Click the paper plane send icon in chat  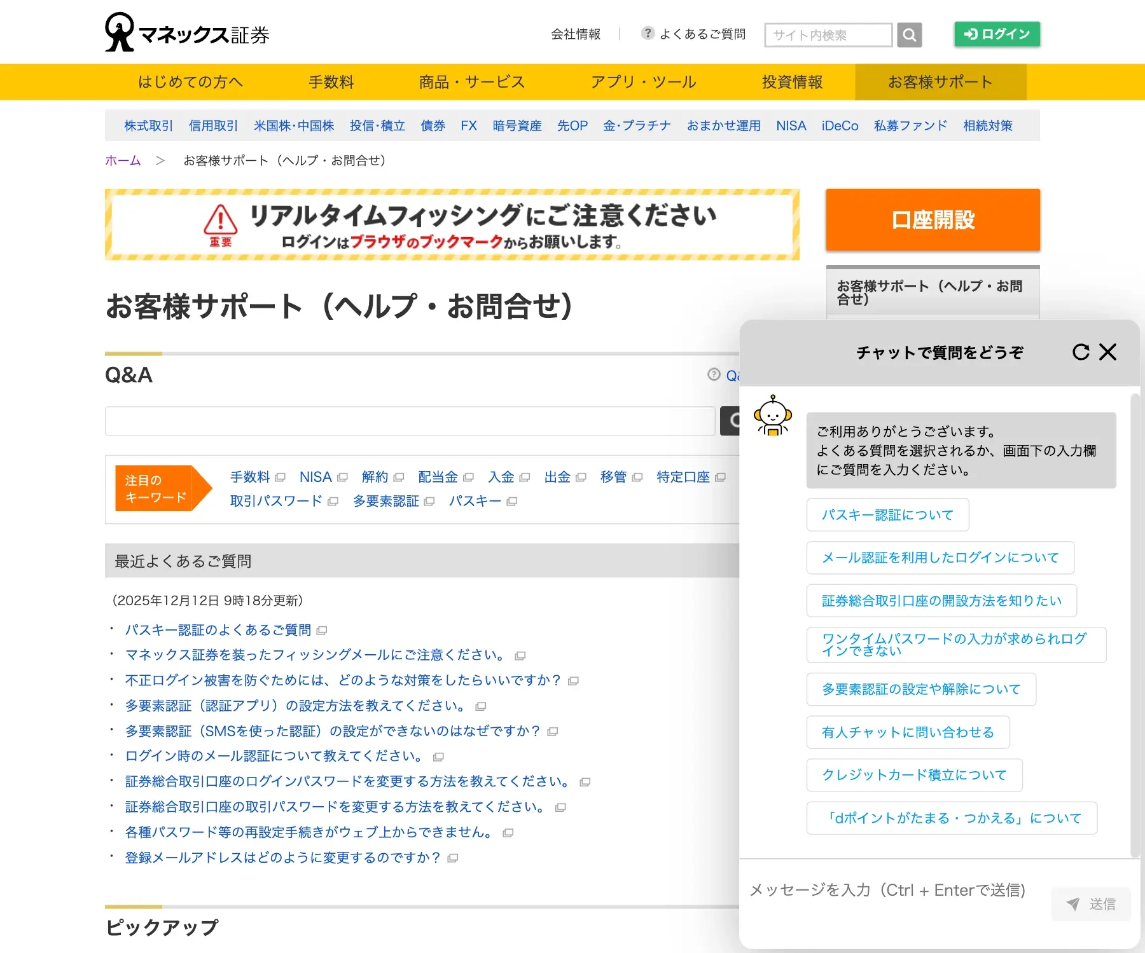click(x=1073, y=904)
